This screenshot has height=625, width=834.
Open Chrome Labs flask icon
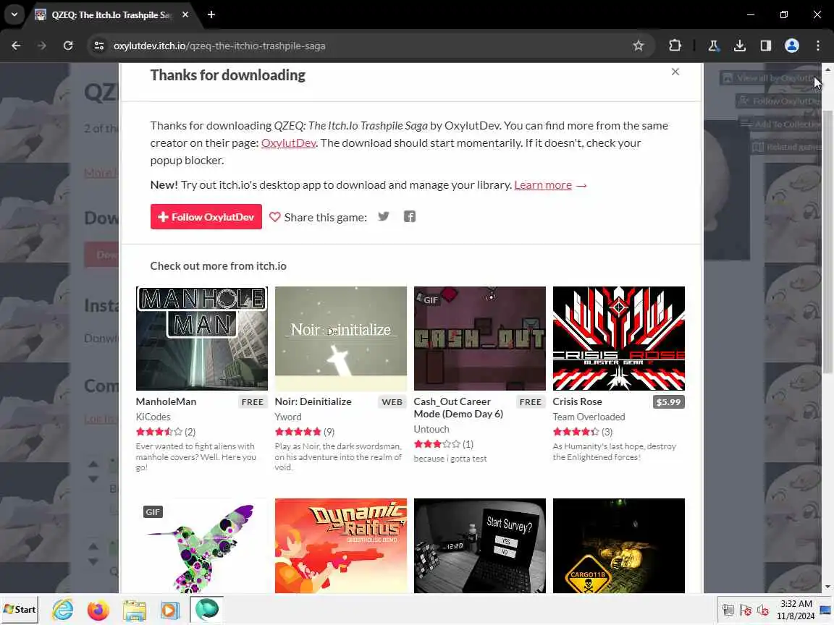pos(713,46)
